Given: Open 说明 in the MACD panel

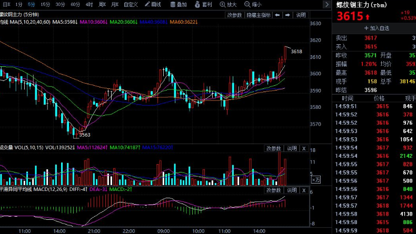Looking at the screenshot, I should point(292,190).
